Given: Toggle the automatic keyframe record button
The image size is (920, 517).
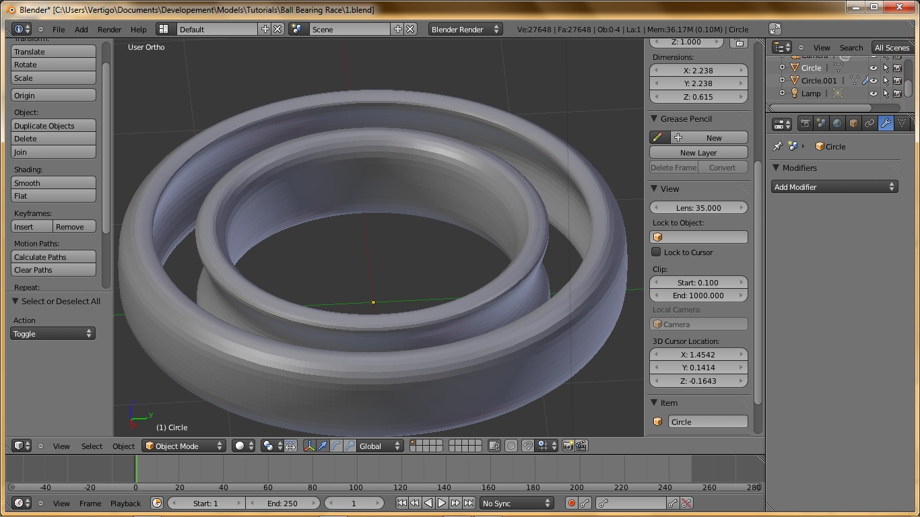Looking at the screenshot, I should coord(571,503).
